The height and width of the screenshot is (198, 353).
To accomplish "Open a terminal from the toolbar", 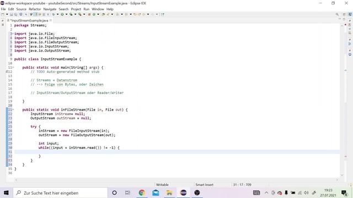I will click(21, 14).
